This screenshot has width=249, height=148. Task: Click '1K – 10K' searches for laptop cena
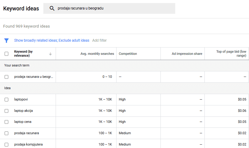click(x=105, y=122)
